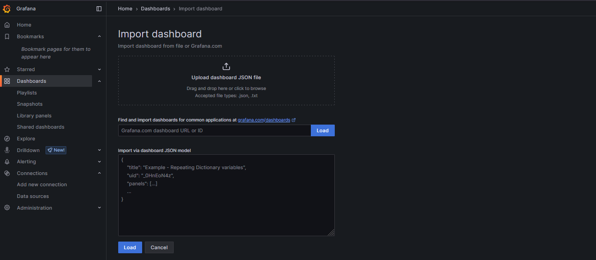Image resolution: width=596 pixels, height=260 pixels.
Task: Go to Data sources page
Action: point(33,196)
